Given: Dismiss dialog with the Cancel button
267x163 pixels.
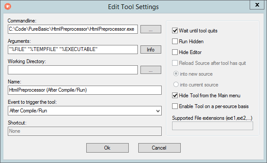Looking at the screenshot, I should 160,148.
